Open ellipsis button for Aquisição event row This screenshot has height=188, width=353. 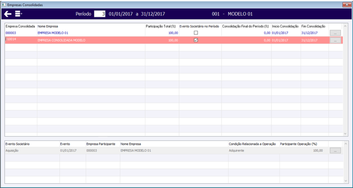(x=335, y=151)
